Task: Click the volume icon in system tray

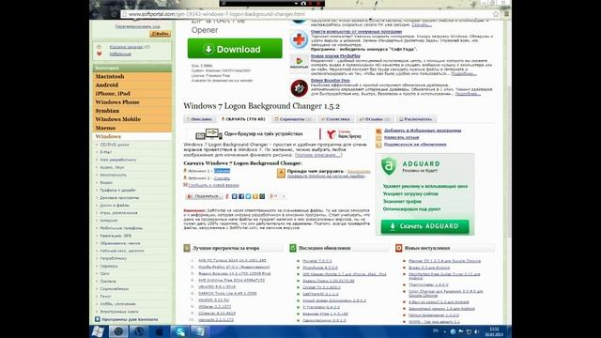Action: [477, 331]
